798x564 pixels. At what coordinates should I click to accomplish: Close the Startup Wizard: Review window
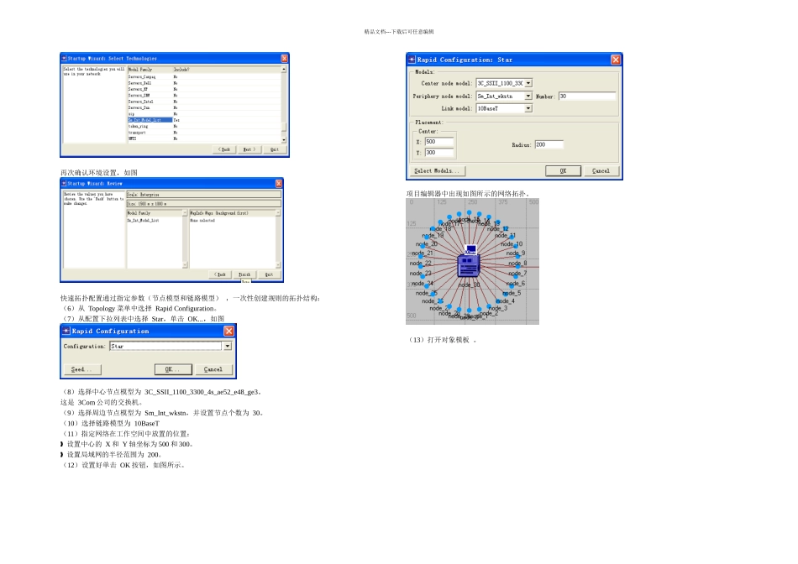coord(279,183)
